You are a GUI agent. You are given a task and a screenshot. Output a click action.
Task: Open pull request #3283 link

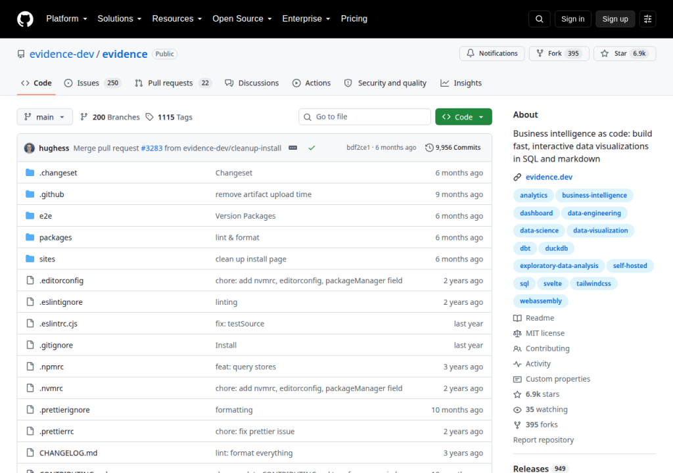(152, 148)
